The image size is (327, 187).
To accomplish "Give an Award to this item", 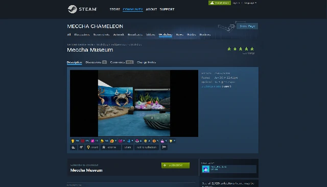I will click(x=92, y=147).
